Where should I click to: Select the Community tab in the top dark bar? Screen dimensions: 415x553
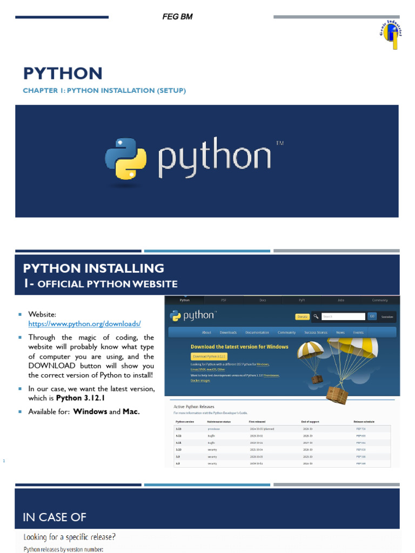tap(380, 300)
